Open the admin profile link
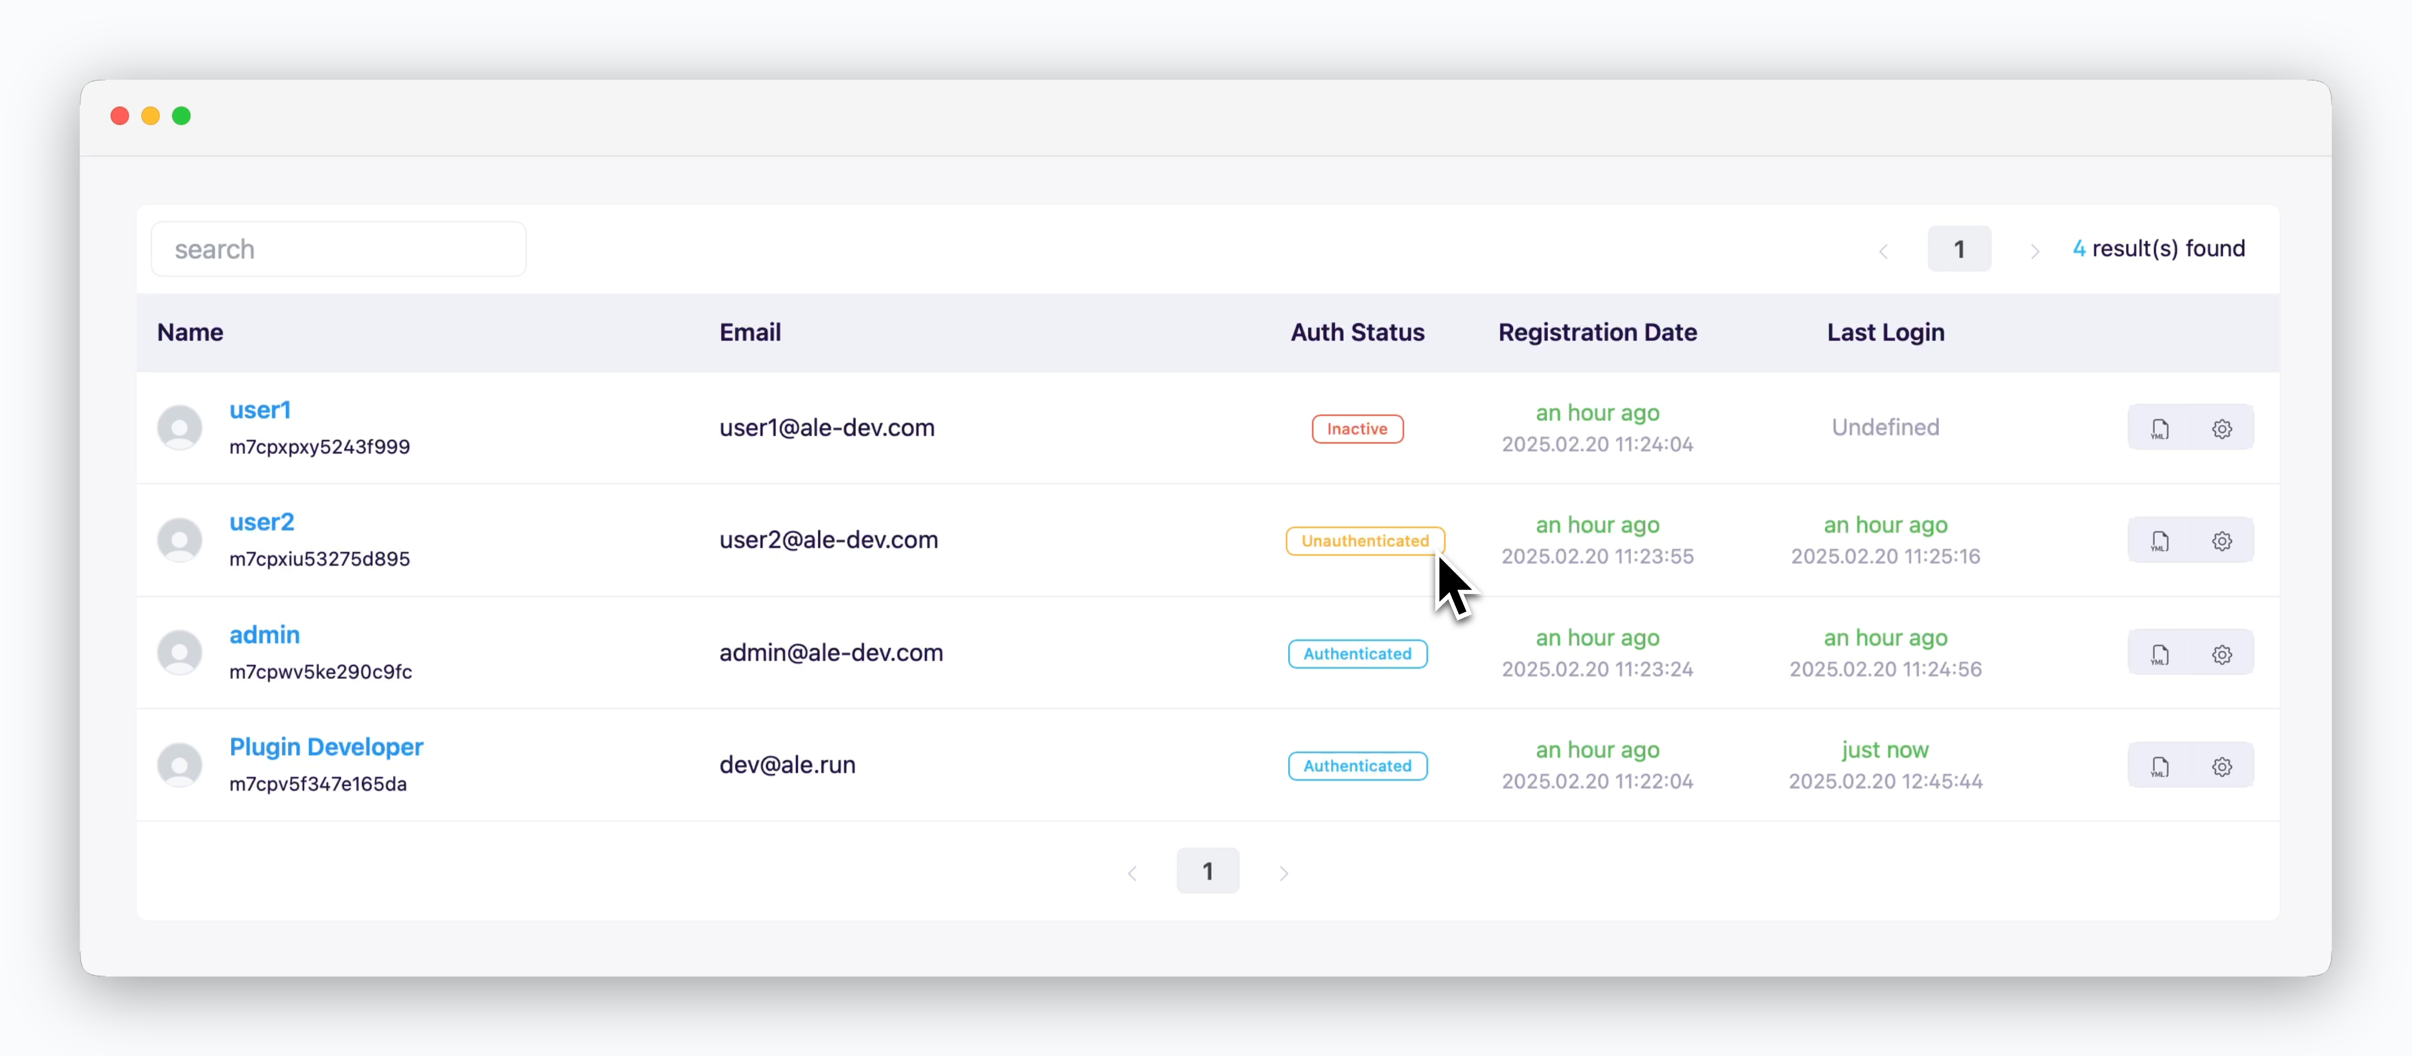Screen dimensions: 2412x1056 click(264, 635)
